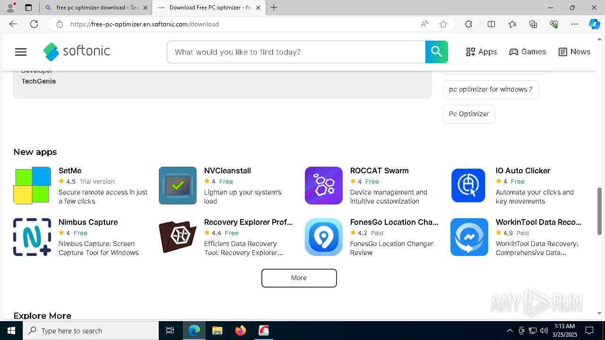
Task: Open the Nimbus Capture title link
Action: tap(88, 222)
